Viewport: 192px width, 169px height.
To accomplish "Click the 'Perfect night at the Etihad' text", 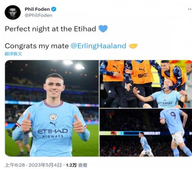I will pos(50,29).
